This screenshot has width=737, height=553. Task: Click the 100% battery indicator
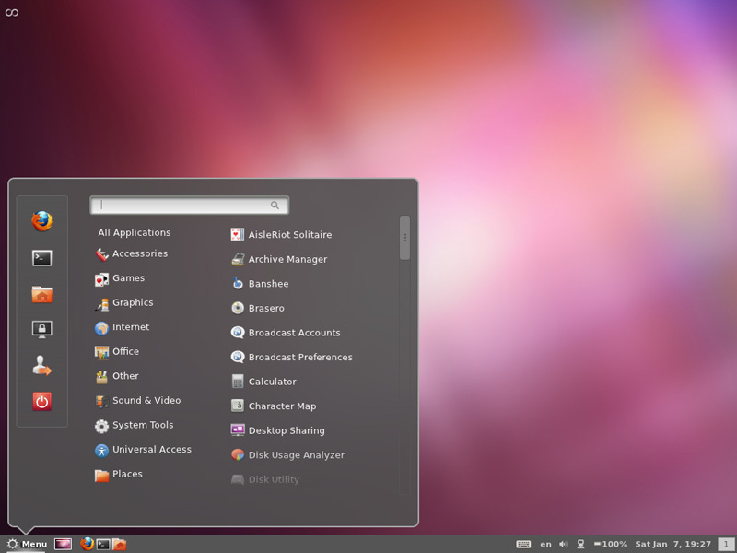[x=611, y=544]
